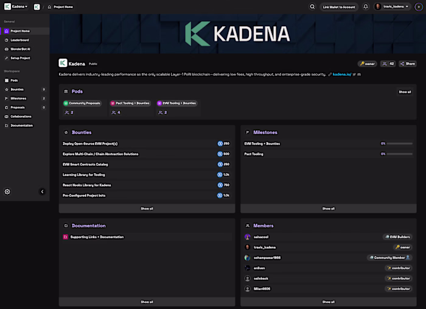Click the Documentation section heading

(89, 226)
